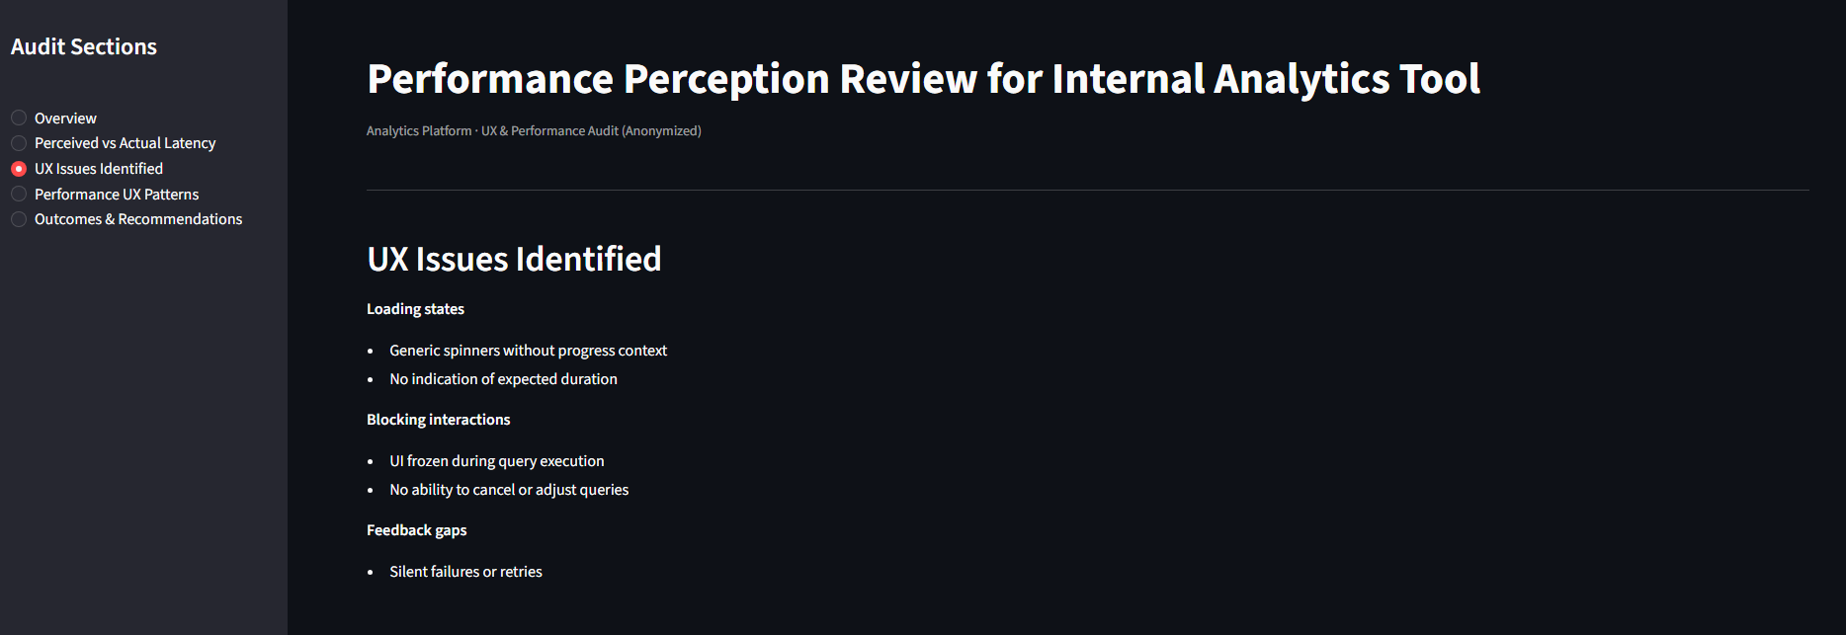This screenshot has width=1846, height=635.
Task: Click the Silent failures or retries bullet
Action: [465, 572]
